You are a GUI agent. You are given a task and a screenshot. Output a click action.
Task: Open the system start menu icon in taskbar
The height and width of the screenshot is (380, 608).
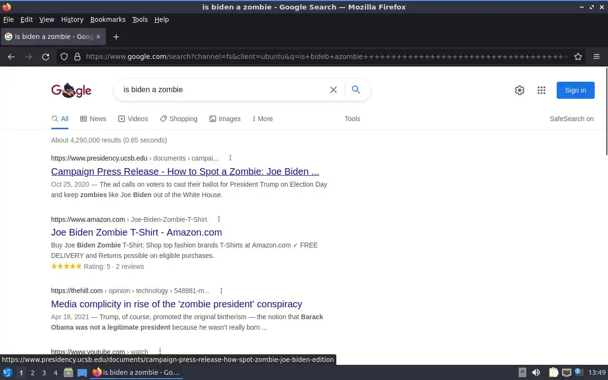point(8,372)
